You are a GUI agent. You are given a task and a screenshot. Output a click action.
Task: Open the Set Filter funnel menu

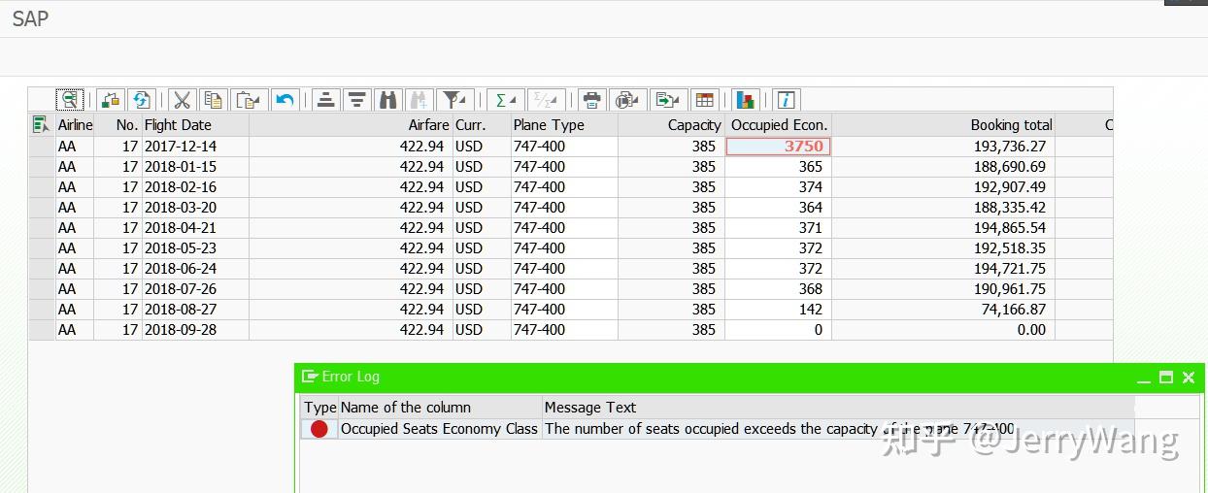[x=454, y=99]
